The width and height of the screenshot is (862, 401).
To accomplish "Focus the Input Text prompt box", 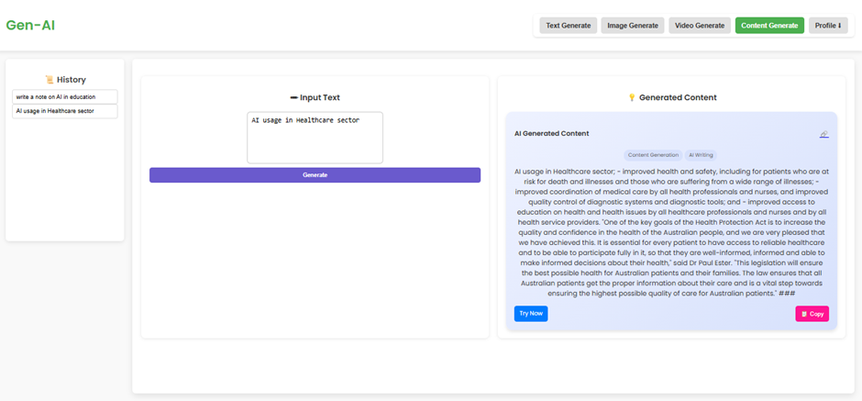I will pos(315,138).
